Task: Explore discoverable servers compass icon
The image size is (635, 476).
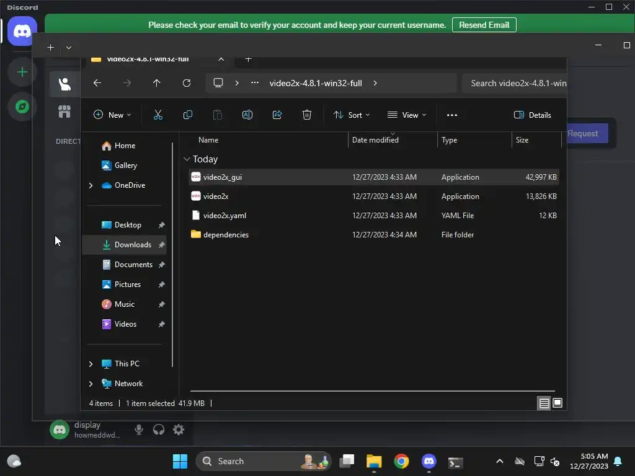Action: pos(22,107)
